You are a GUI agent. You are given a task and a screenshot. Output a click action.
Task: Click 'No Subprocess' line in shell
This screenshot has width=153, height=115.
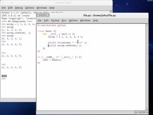[x=17, y=21]
